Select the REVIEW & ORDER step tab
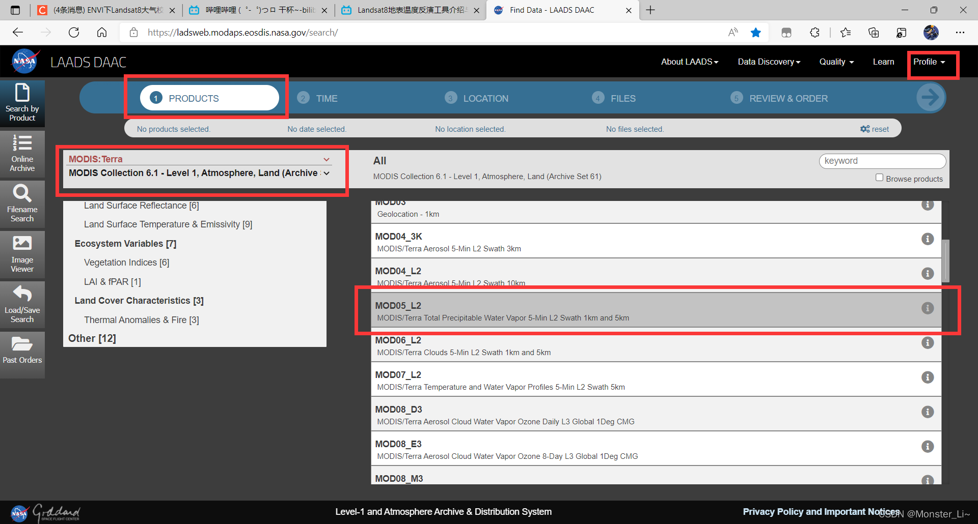The height and width of the screenshot is (524, 978). (x=779, y=98)
